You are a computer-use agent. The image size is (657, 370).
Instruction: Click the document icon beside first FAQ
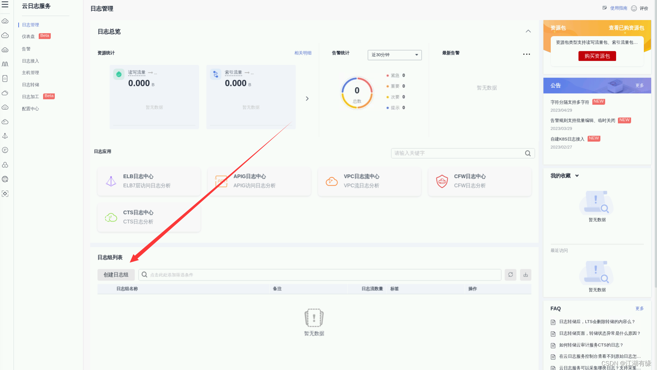click(x=553, y=322)
